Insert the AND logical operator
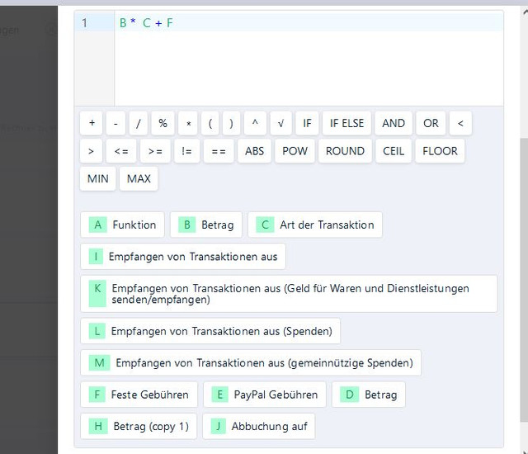The width and height of the screenshot is (528, 454). 394,123
